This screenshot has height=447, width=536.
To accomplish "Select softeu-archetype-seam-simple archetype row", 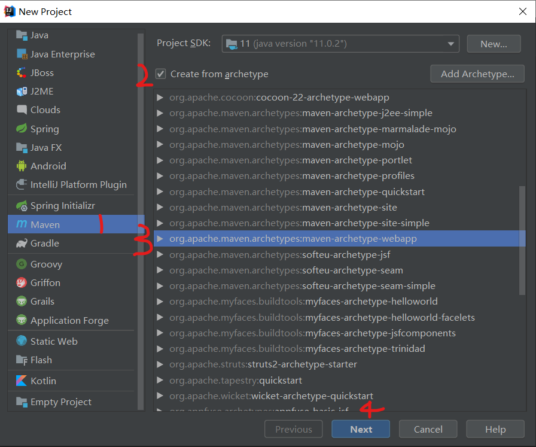I will click(x=339, y=286).
